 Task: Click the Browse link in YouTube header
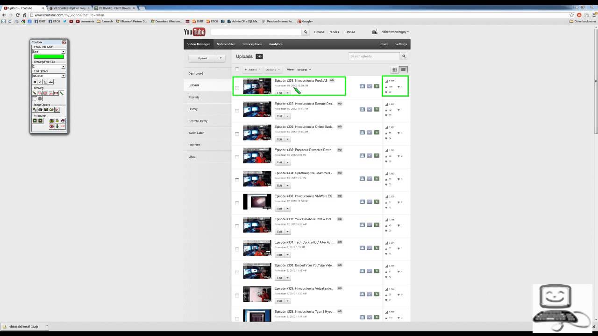coord(319,32)
